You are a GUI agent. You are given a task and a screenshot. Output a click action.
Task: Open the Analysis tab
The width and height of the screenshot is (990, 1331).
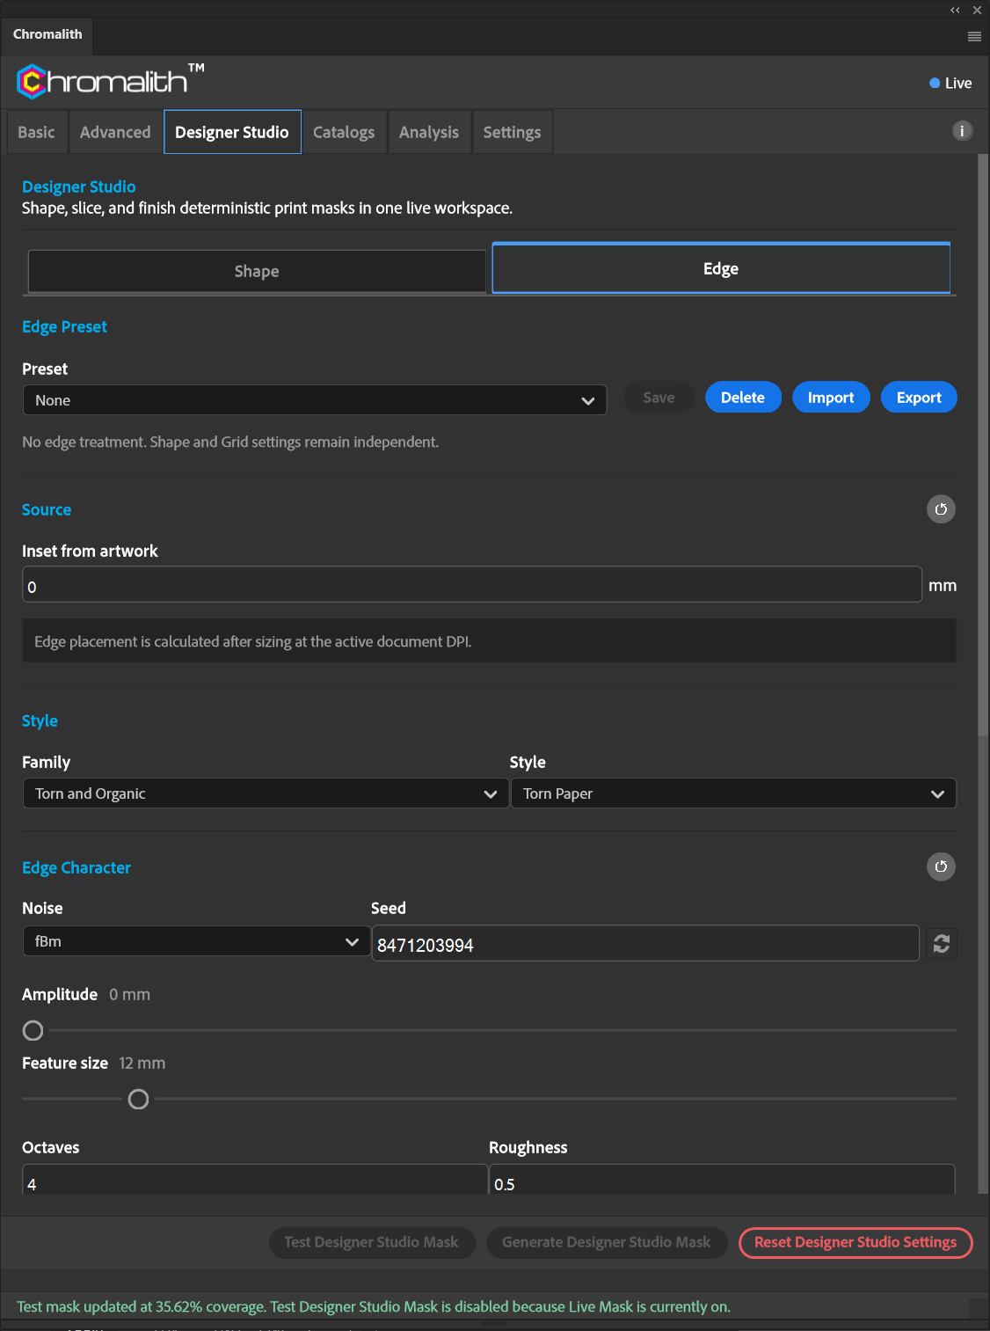pyautogui.click(x=429, y=132)
